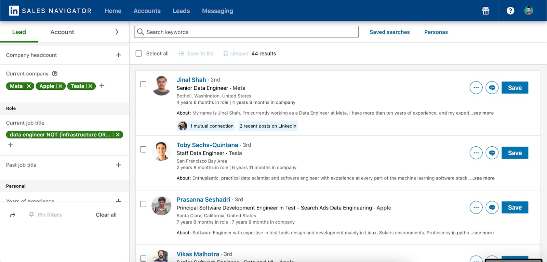Screen dimensions: 547x262
Task: Tick the checkbox for Toby Sachs-Quintana
Action: 143,149
